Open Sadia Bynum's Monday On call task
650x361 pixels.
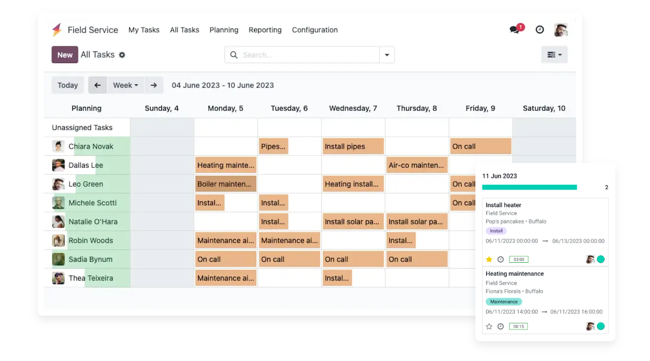pos(226,259)
